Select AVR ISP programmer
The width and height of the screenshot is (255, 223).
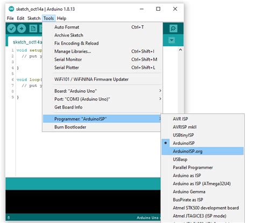tap(203, 119)
